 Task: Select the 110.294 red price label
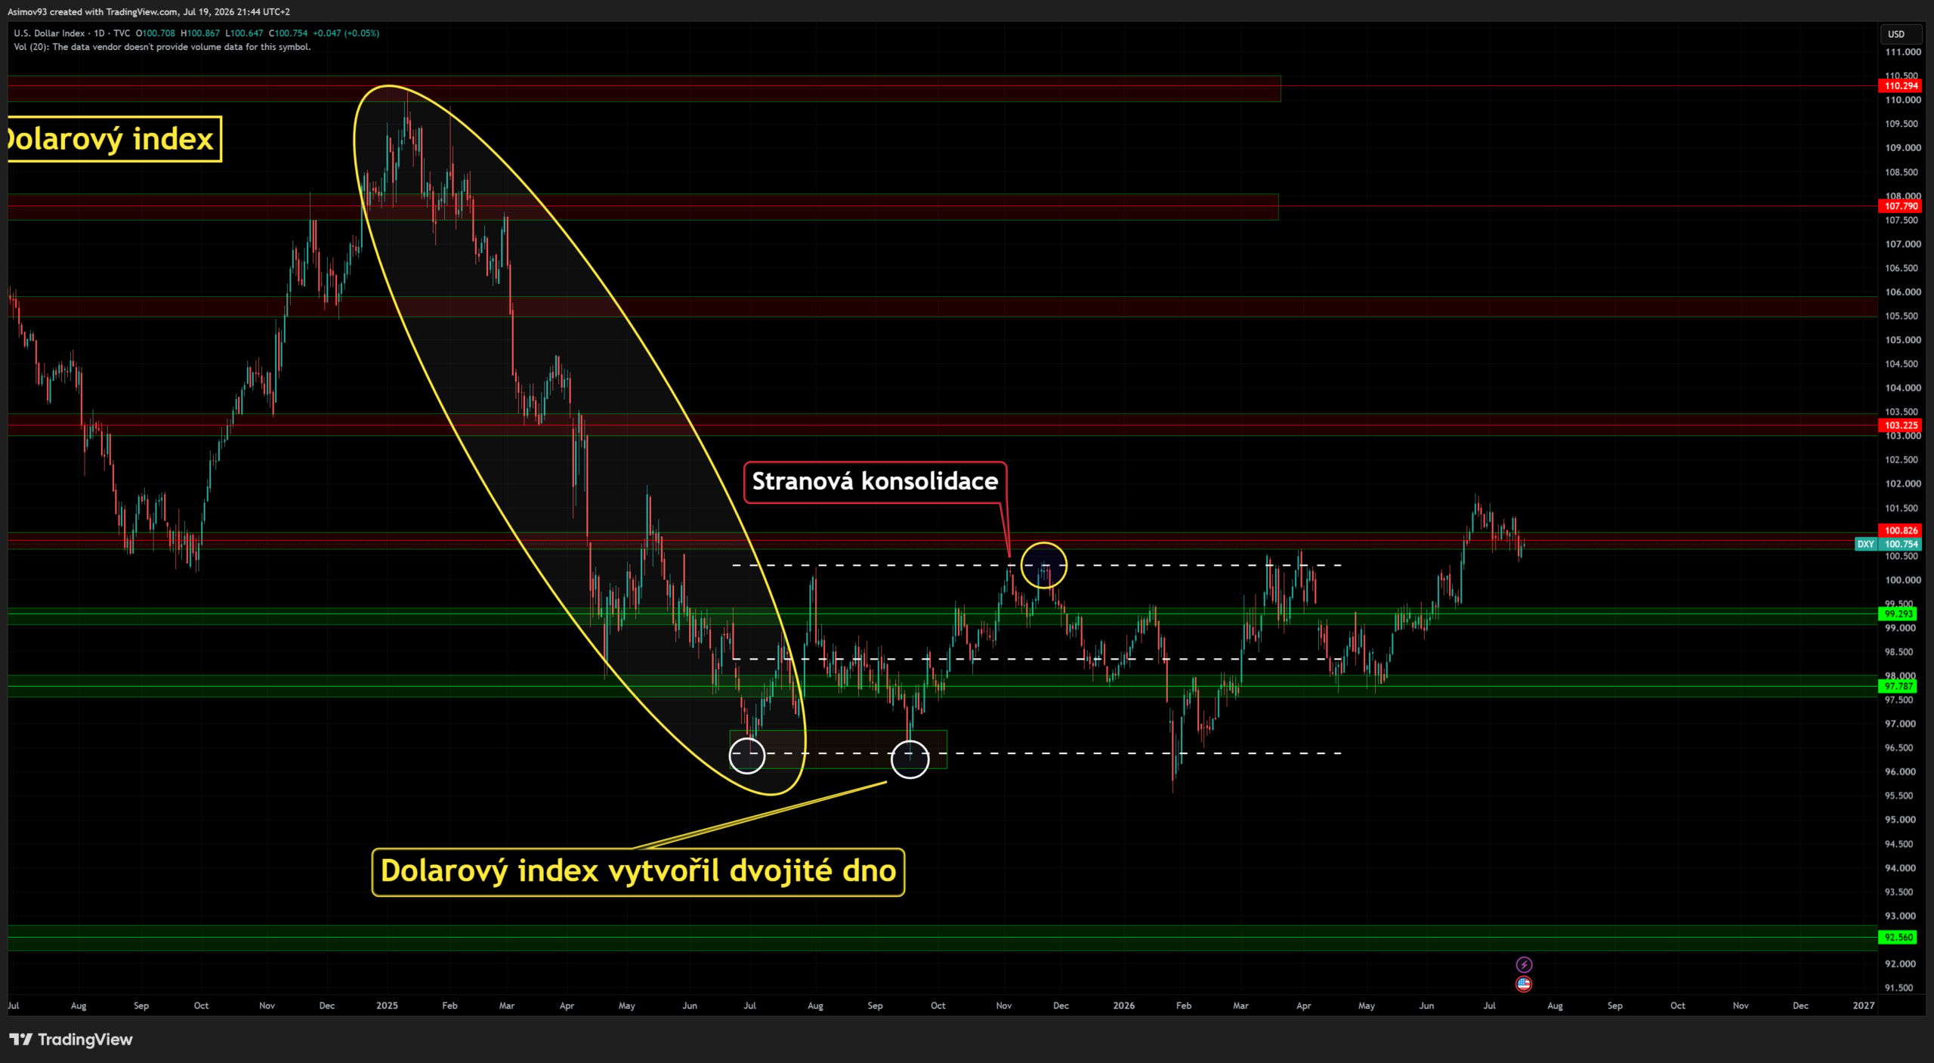1901,86
